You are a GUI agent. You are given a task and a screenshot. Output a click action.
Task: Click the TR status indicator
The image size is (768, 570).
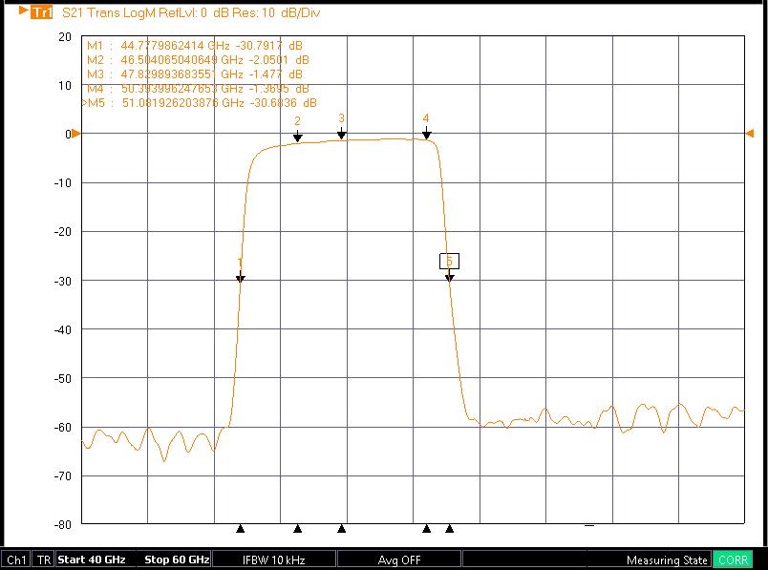click(44, 559)
